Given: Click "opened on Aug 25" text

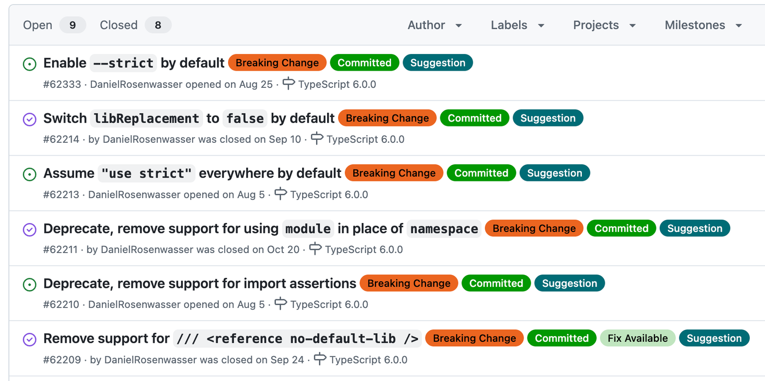Looking at the screenshot, I should click(x=229, y=85).
